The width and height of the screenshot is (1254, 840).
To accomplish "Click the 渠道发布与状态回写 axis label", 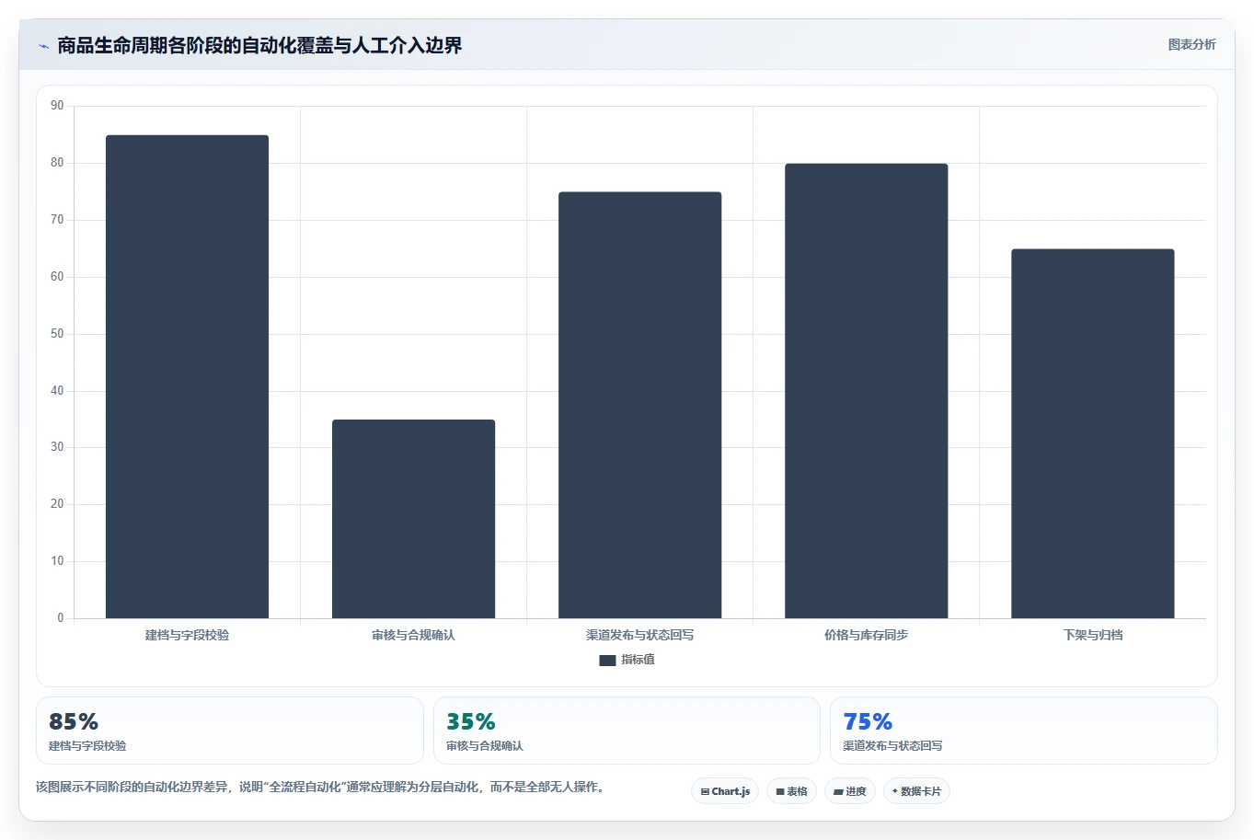I will 639,635.
